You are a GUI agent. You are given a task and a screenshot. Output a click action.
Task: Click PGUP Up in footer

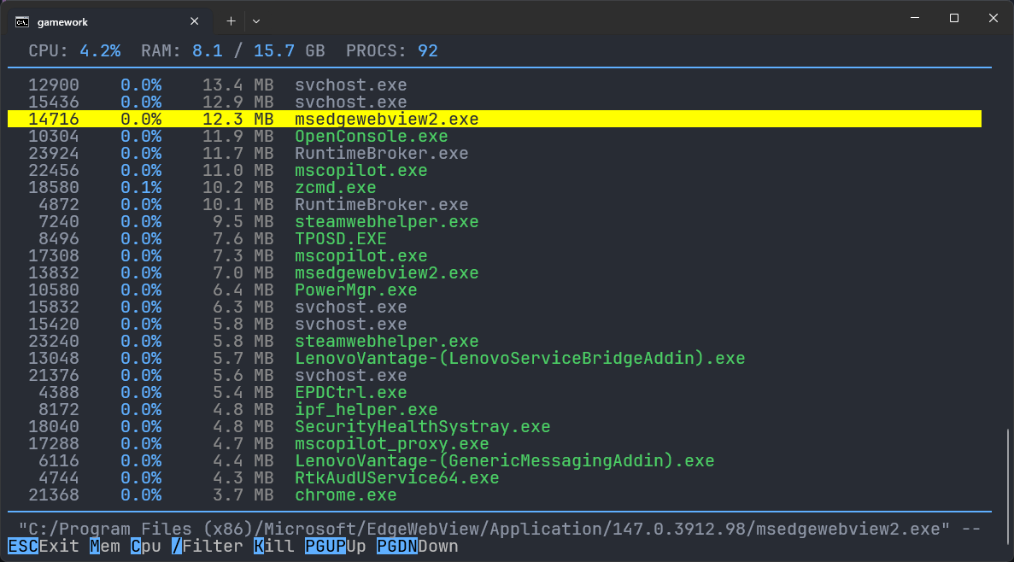(335, 547)
